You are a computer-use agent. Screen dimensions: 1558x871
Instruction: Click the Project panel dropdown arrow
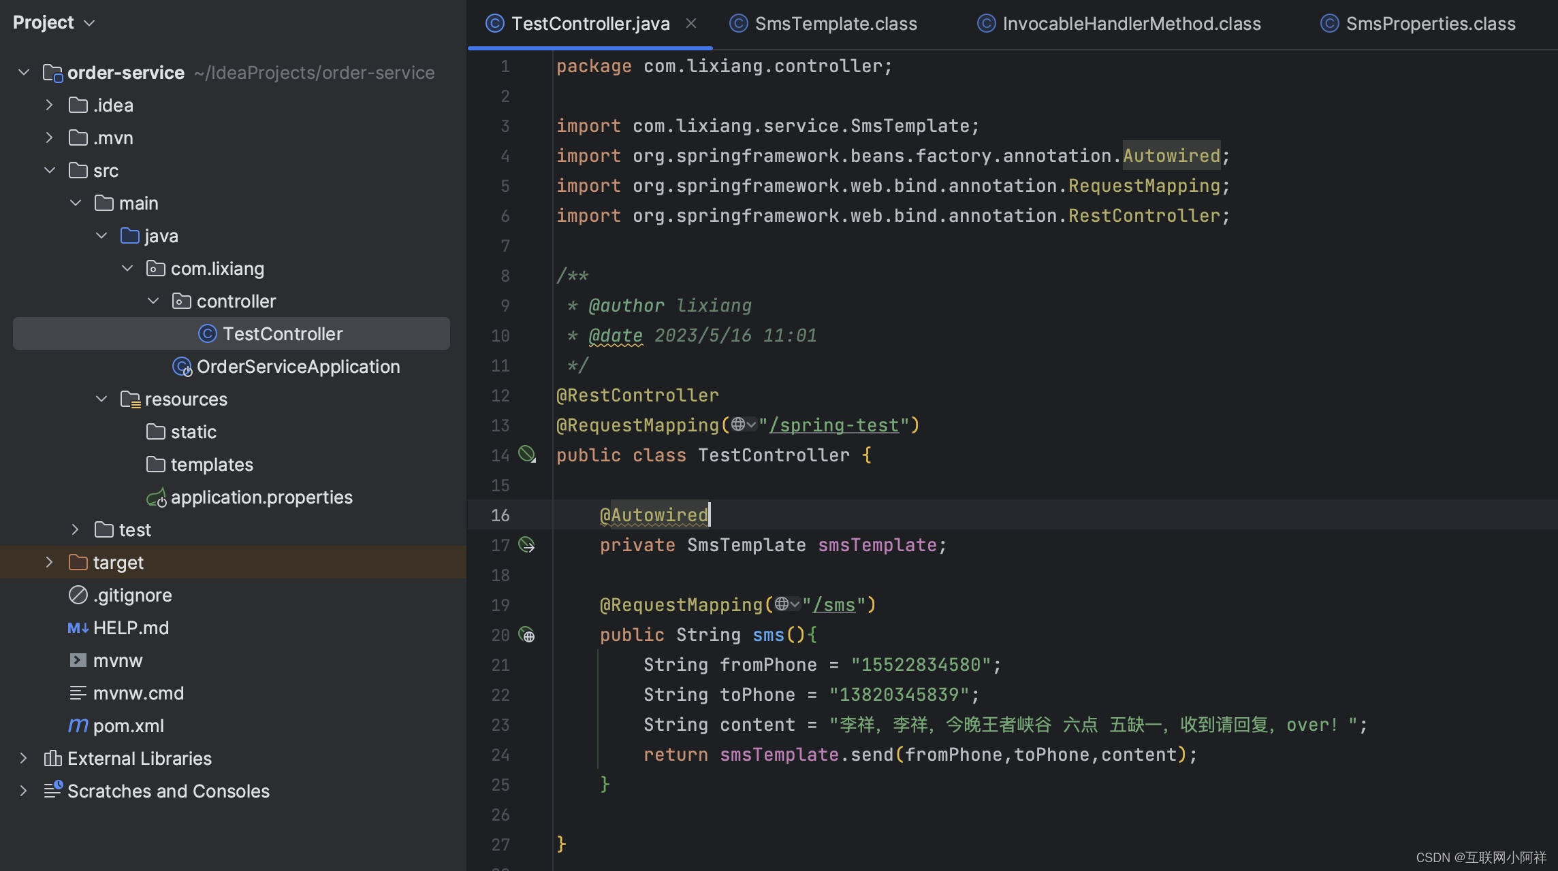tap(86, 22)
